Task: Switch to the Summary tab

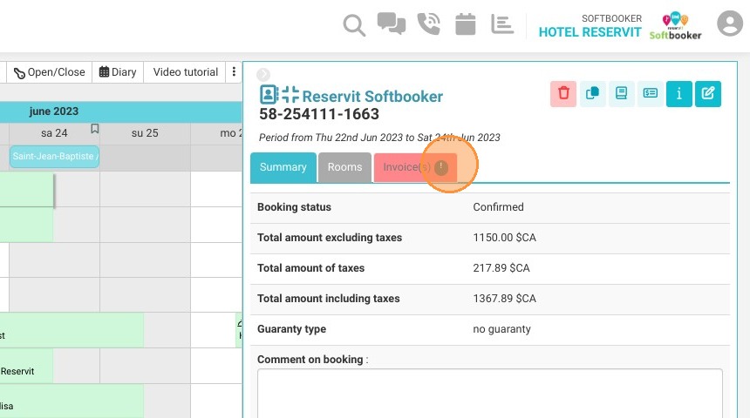Action: [x=283, y=167]
